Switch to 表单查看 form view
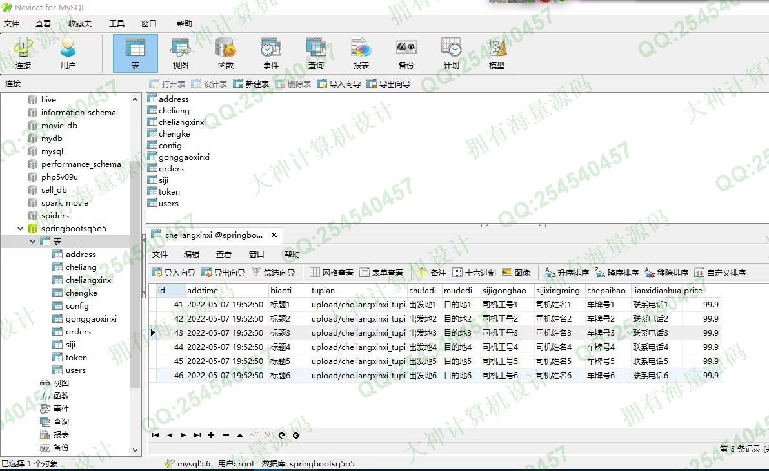The image size is (769, 471). [381, 273]
